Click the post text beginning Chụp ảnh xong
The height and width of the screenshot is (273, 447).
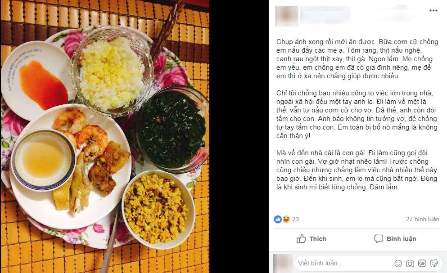click(x=357, y=59)
